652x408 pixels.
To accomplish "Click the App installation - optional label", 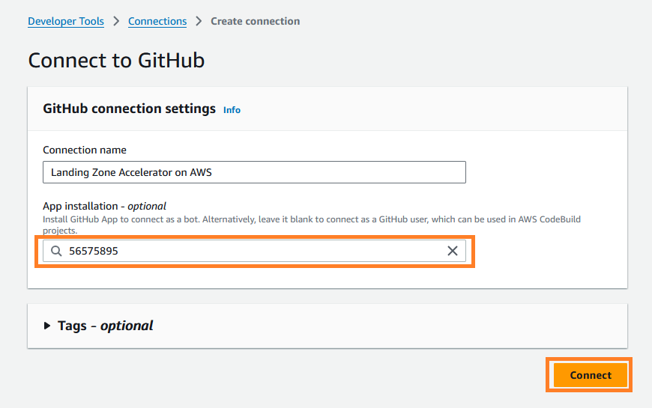I will [104, 206].
